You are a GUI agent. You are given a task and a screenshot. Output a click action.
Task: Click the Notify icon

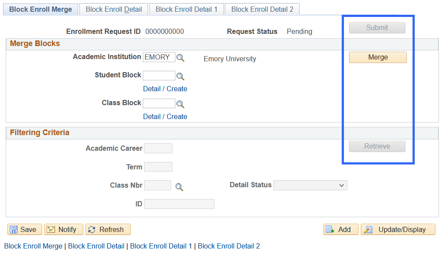(x=63, y=229)
